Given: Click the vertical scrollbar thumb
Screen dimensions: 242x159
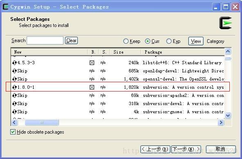Looking at the screenshot, I should [228, 58].
